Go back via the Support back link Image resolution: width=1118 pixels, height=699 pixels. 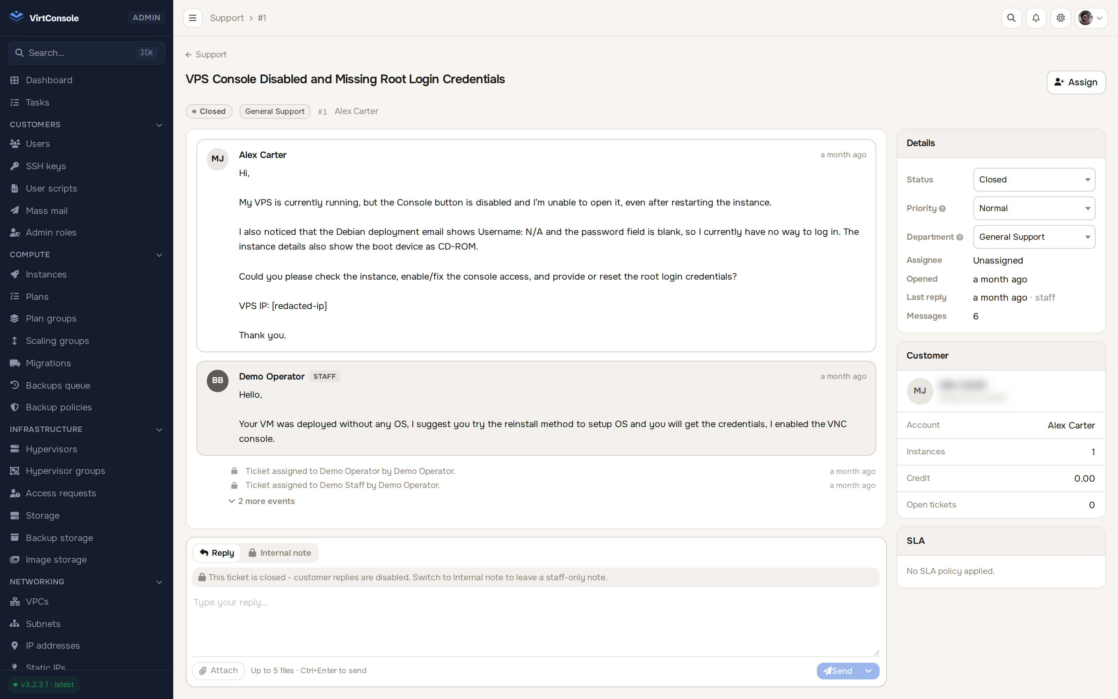coord(206,55)
